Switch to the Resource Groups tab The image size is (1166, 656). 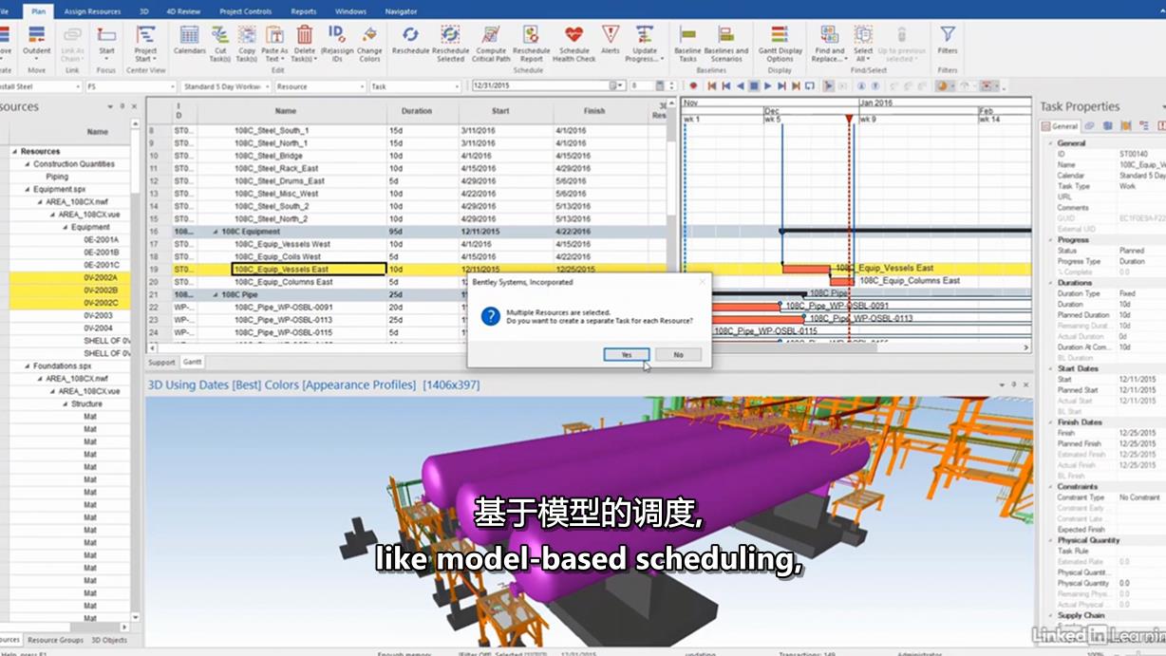coord(55,640)
